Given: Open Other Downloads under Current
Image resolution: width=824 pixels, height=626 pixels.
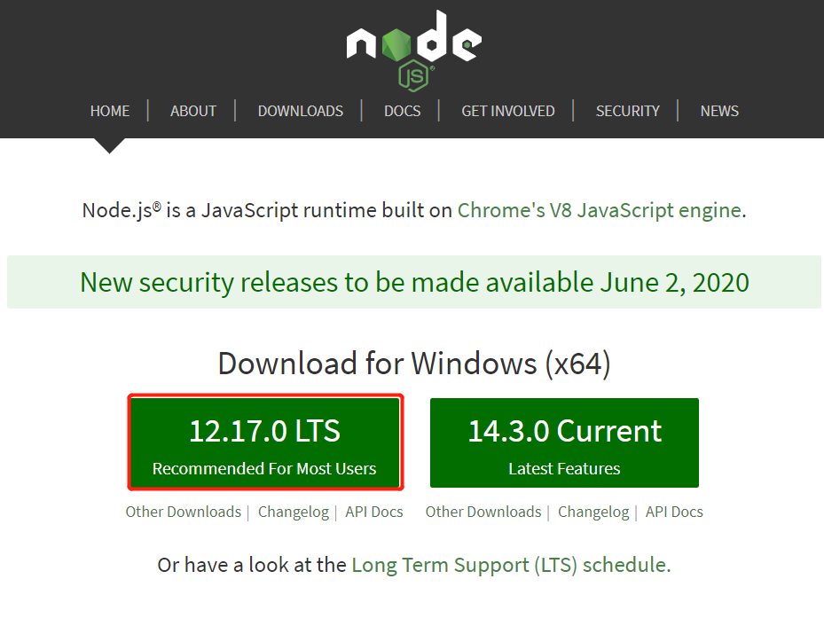Looking at the screenshot, I should click(483, 512).
